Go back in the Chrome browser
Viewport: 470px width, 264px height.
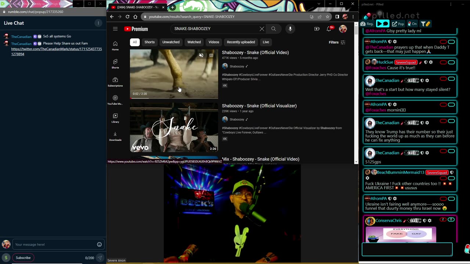pyautogui.click(x=112, y=16)
